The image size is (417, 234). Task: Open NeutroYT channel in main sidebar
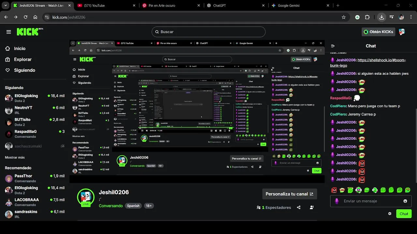pyautogui.click(x=35, y=110)
